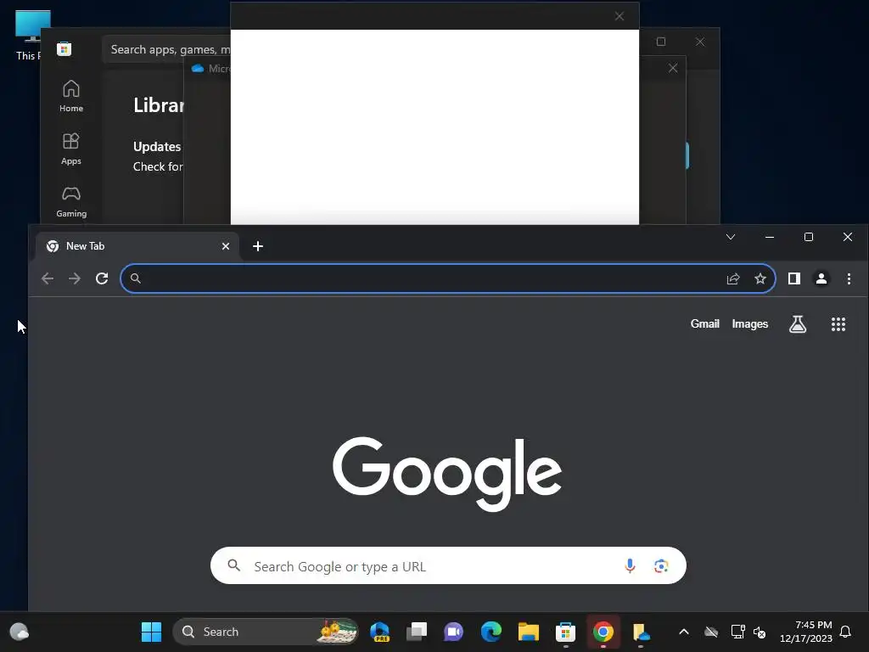869x652 pixels.
Task: Start voice search with the microphone
Action: point(630,565)
